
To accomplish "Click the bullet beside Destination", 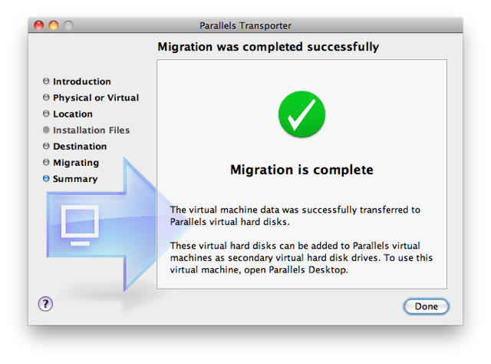I will (46, 146).
